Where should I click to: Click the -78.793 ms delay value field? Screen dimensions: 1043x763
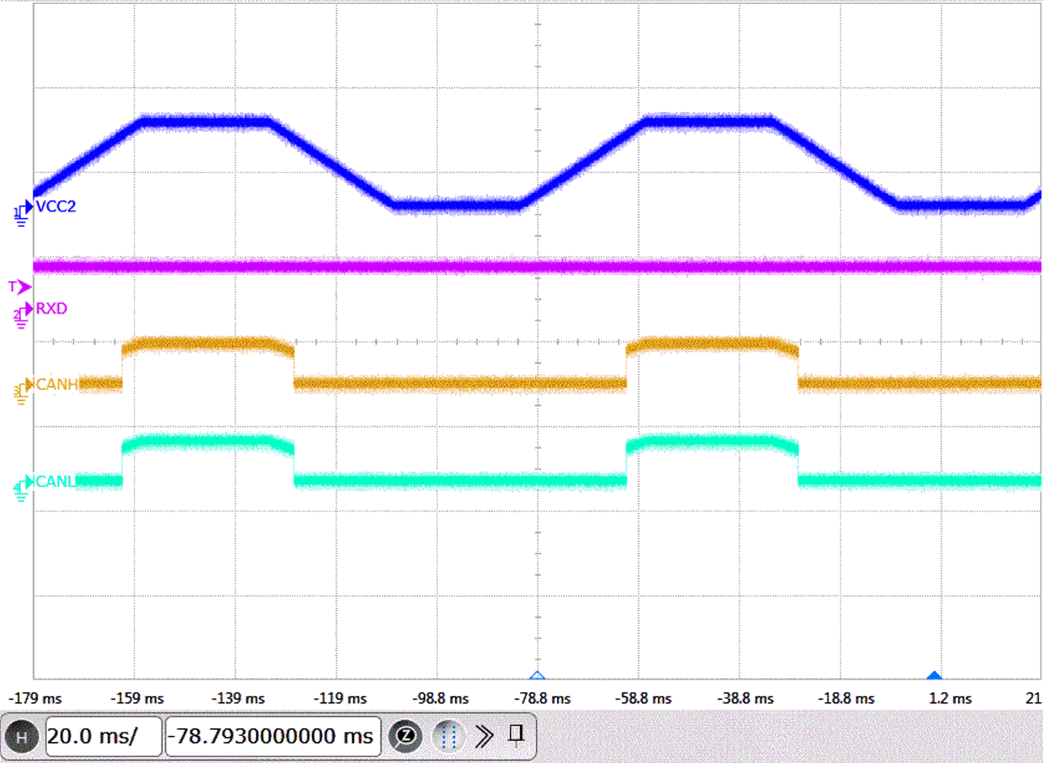272,736
